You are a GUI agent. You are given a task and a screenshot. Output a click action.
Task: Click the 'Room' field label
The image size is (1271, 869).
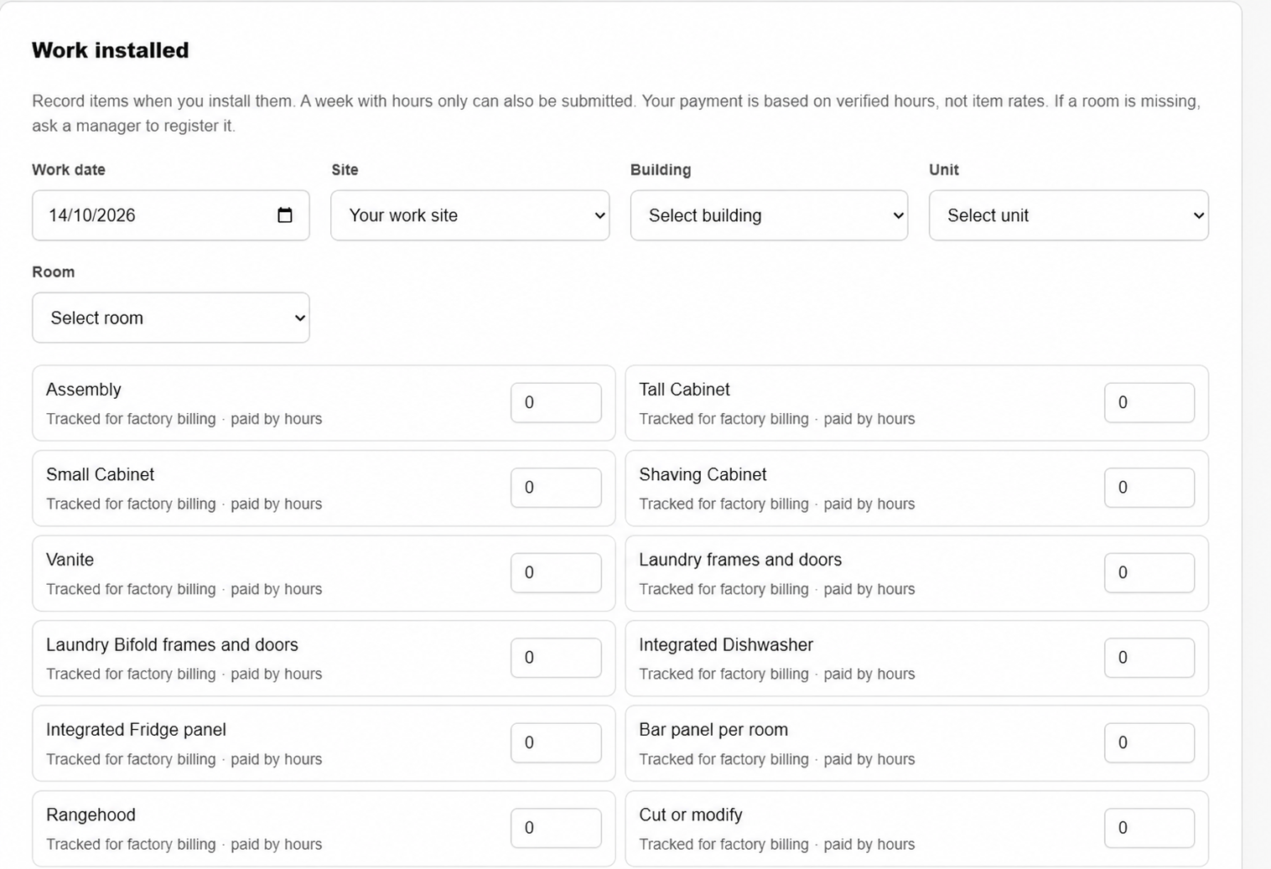point(53,272)
